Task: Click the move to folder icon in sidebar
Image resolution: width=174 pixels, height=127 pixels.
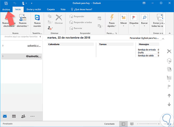Action: click(x=169, y=78)
